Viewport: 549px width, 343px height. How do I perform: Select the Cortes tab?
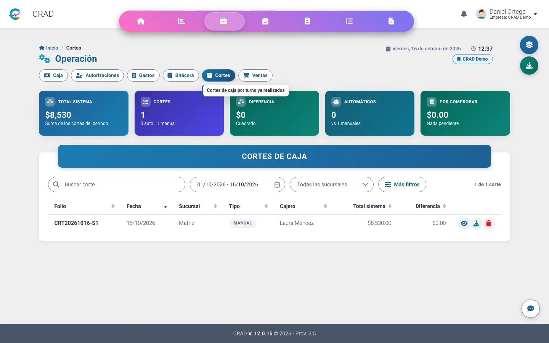point(218,75)
